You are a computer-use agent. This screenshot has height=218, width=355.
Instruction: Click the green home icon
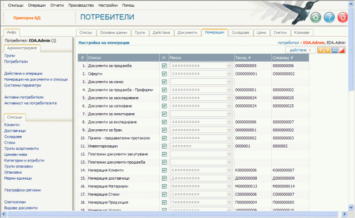click(316, 17)
